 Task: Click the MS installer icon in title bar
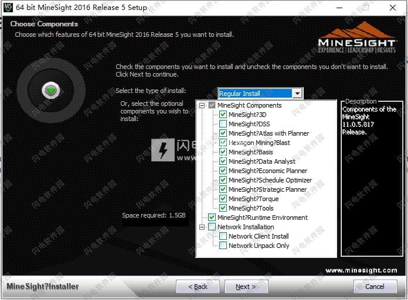[x=8, y=7]
